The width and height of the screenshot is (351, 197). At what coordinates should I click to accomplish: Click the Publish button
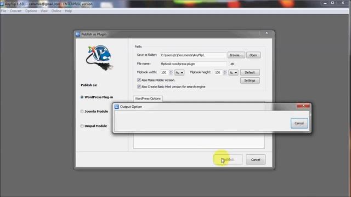pyautogui.click(x=228, y=159)
